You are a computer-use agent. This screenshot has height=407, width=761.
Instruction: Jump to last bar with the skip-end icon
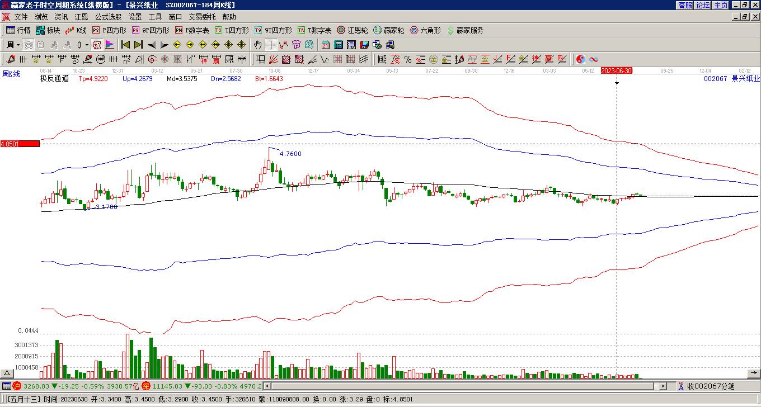pyautogui.click(x=139, y=45)
